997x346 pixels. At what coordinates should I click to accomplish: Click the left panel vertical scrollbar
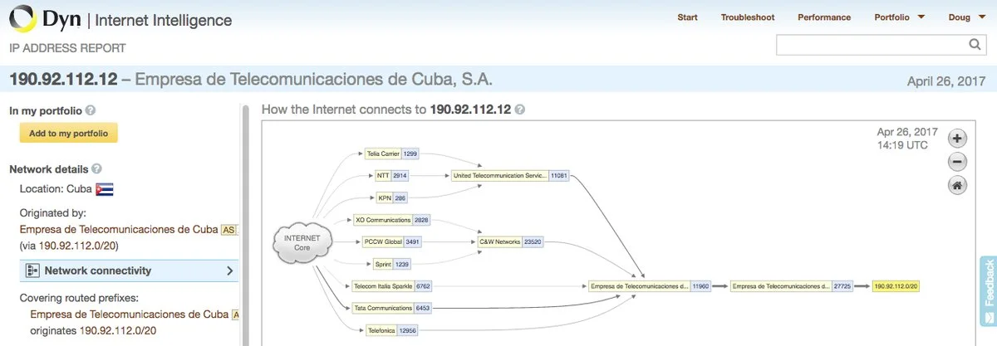(245, 224)
